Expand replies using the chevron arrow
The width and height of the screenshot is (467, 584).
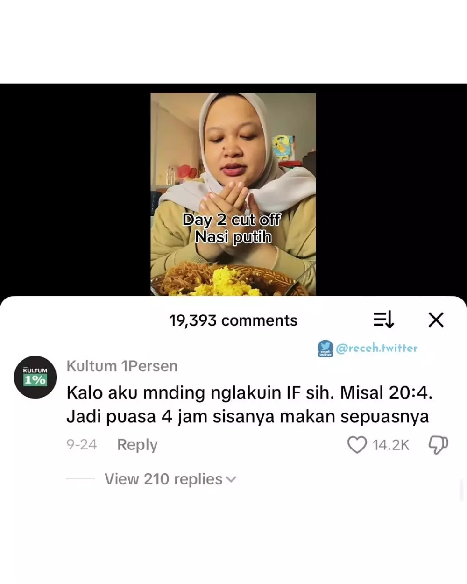pyautogui.click(x=231, y=480)
